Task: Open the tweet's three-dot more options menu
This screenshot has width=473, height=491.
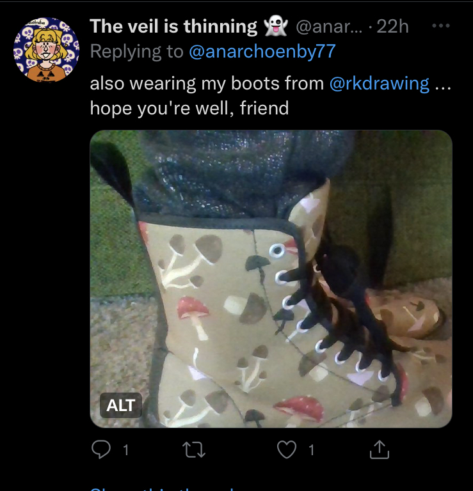Action: tap(441, 26)
